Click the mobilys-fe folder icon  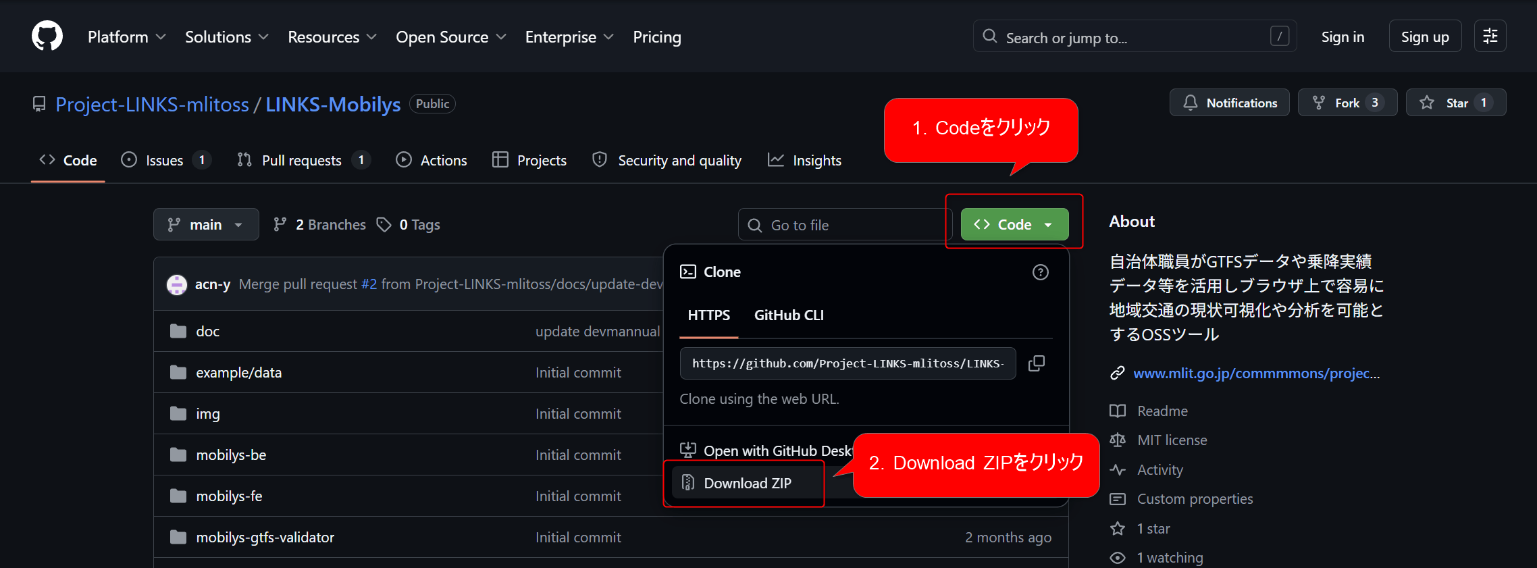click(x=178, y=496)
